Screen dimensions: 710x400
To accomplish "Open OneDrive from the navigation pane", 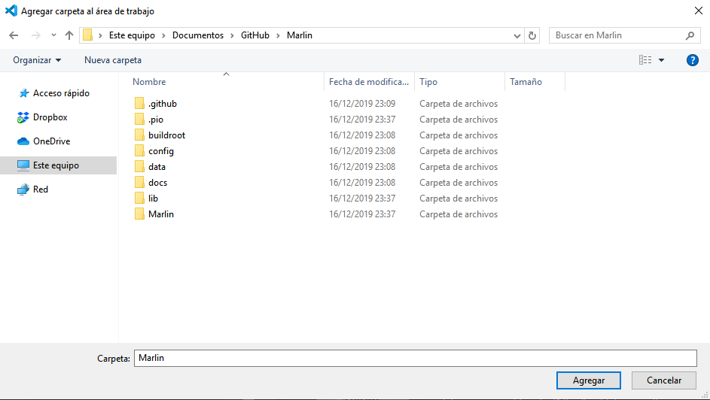I will tap(50, 141).
